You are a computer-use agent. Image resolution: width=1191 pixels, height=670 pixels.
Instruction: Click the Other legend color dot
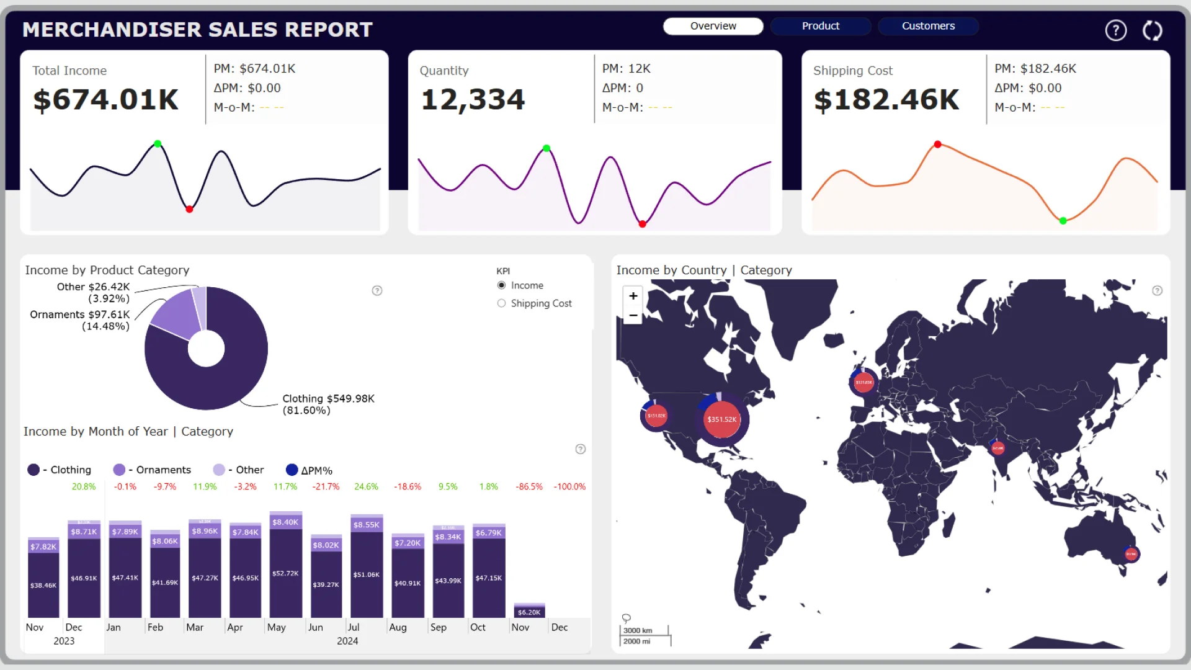(x=219, y=470)
